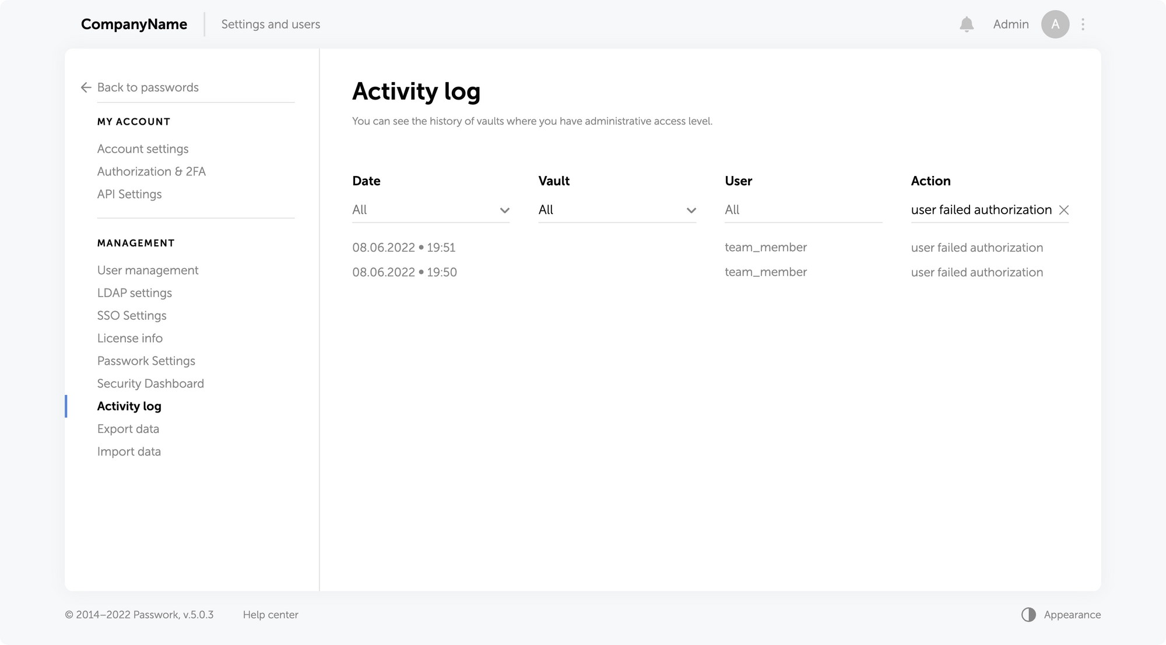
Task: Click the notification bell icon
Action: (x=967, y=24)
